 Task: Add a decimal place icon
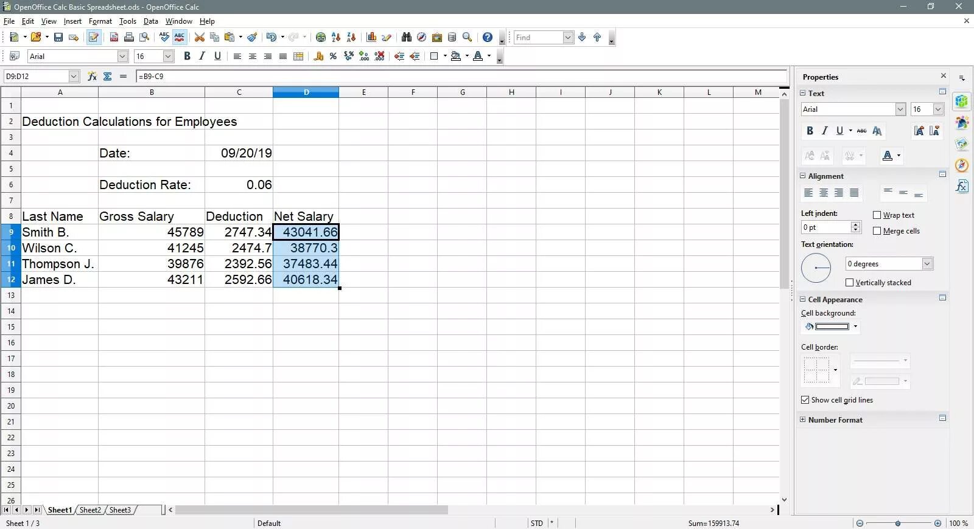point(364,56)
